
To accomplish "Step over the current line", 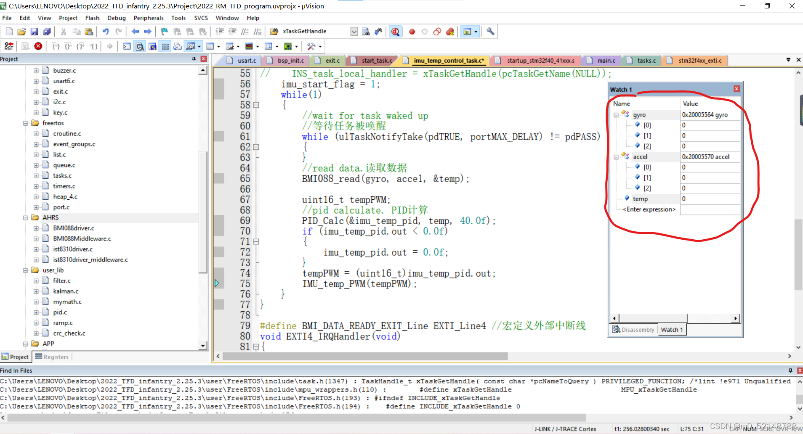I will coord(68,46).
